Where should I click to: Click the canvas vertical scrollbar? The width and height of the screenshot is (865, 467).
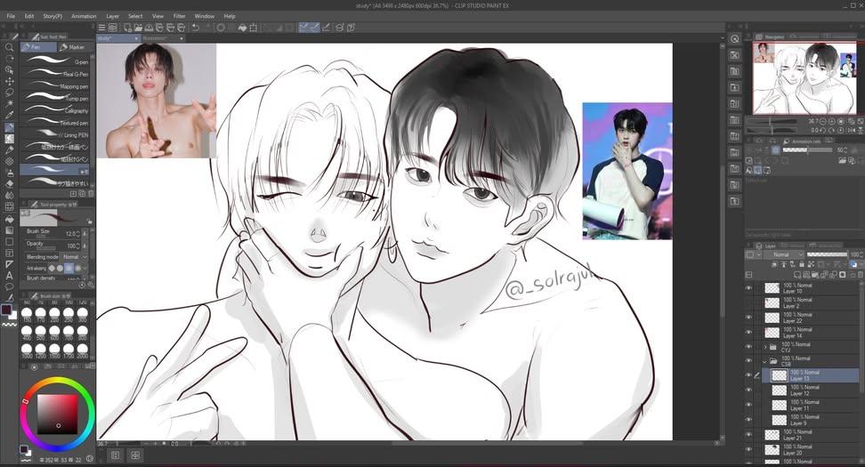point(722,240)
